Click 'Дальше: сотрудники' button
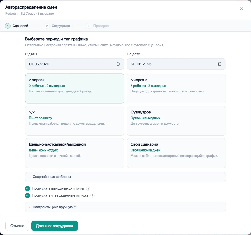 [54, 226]
